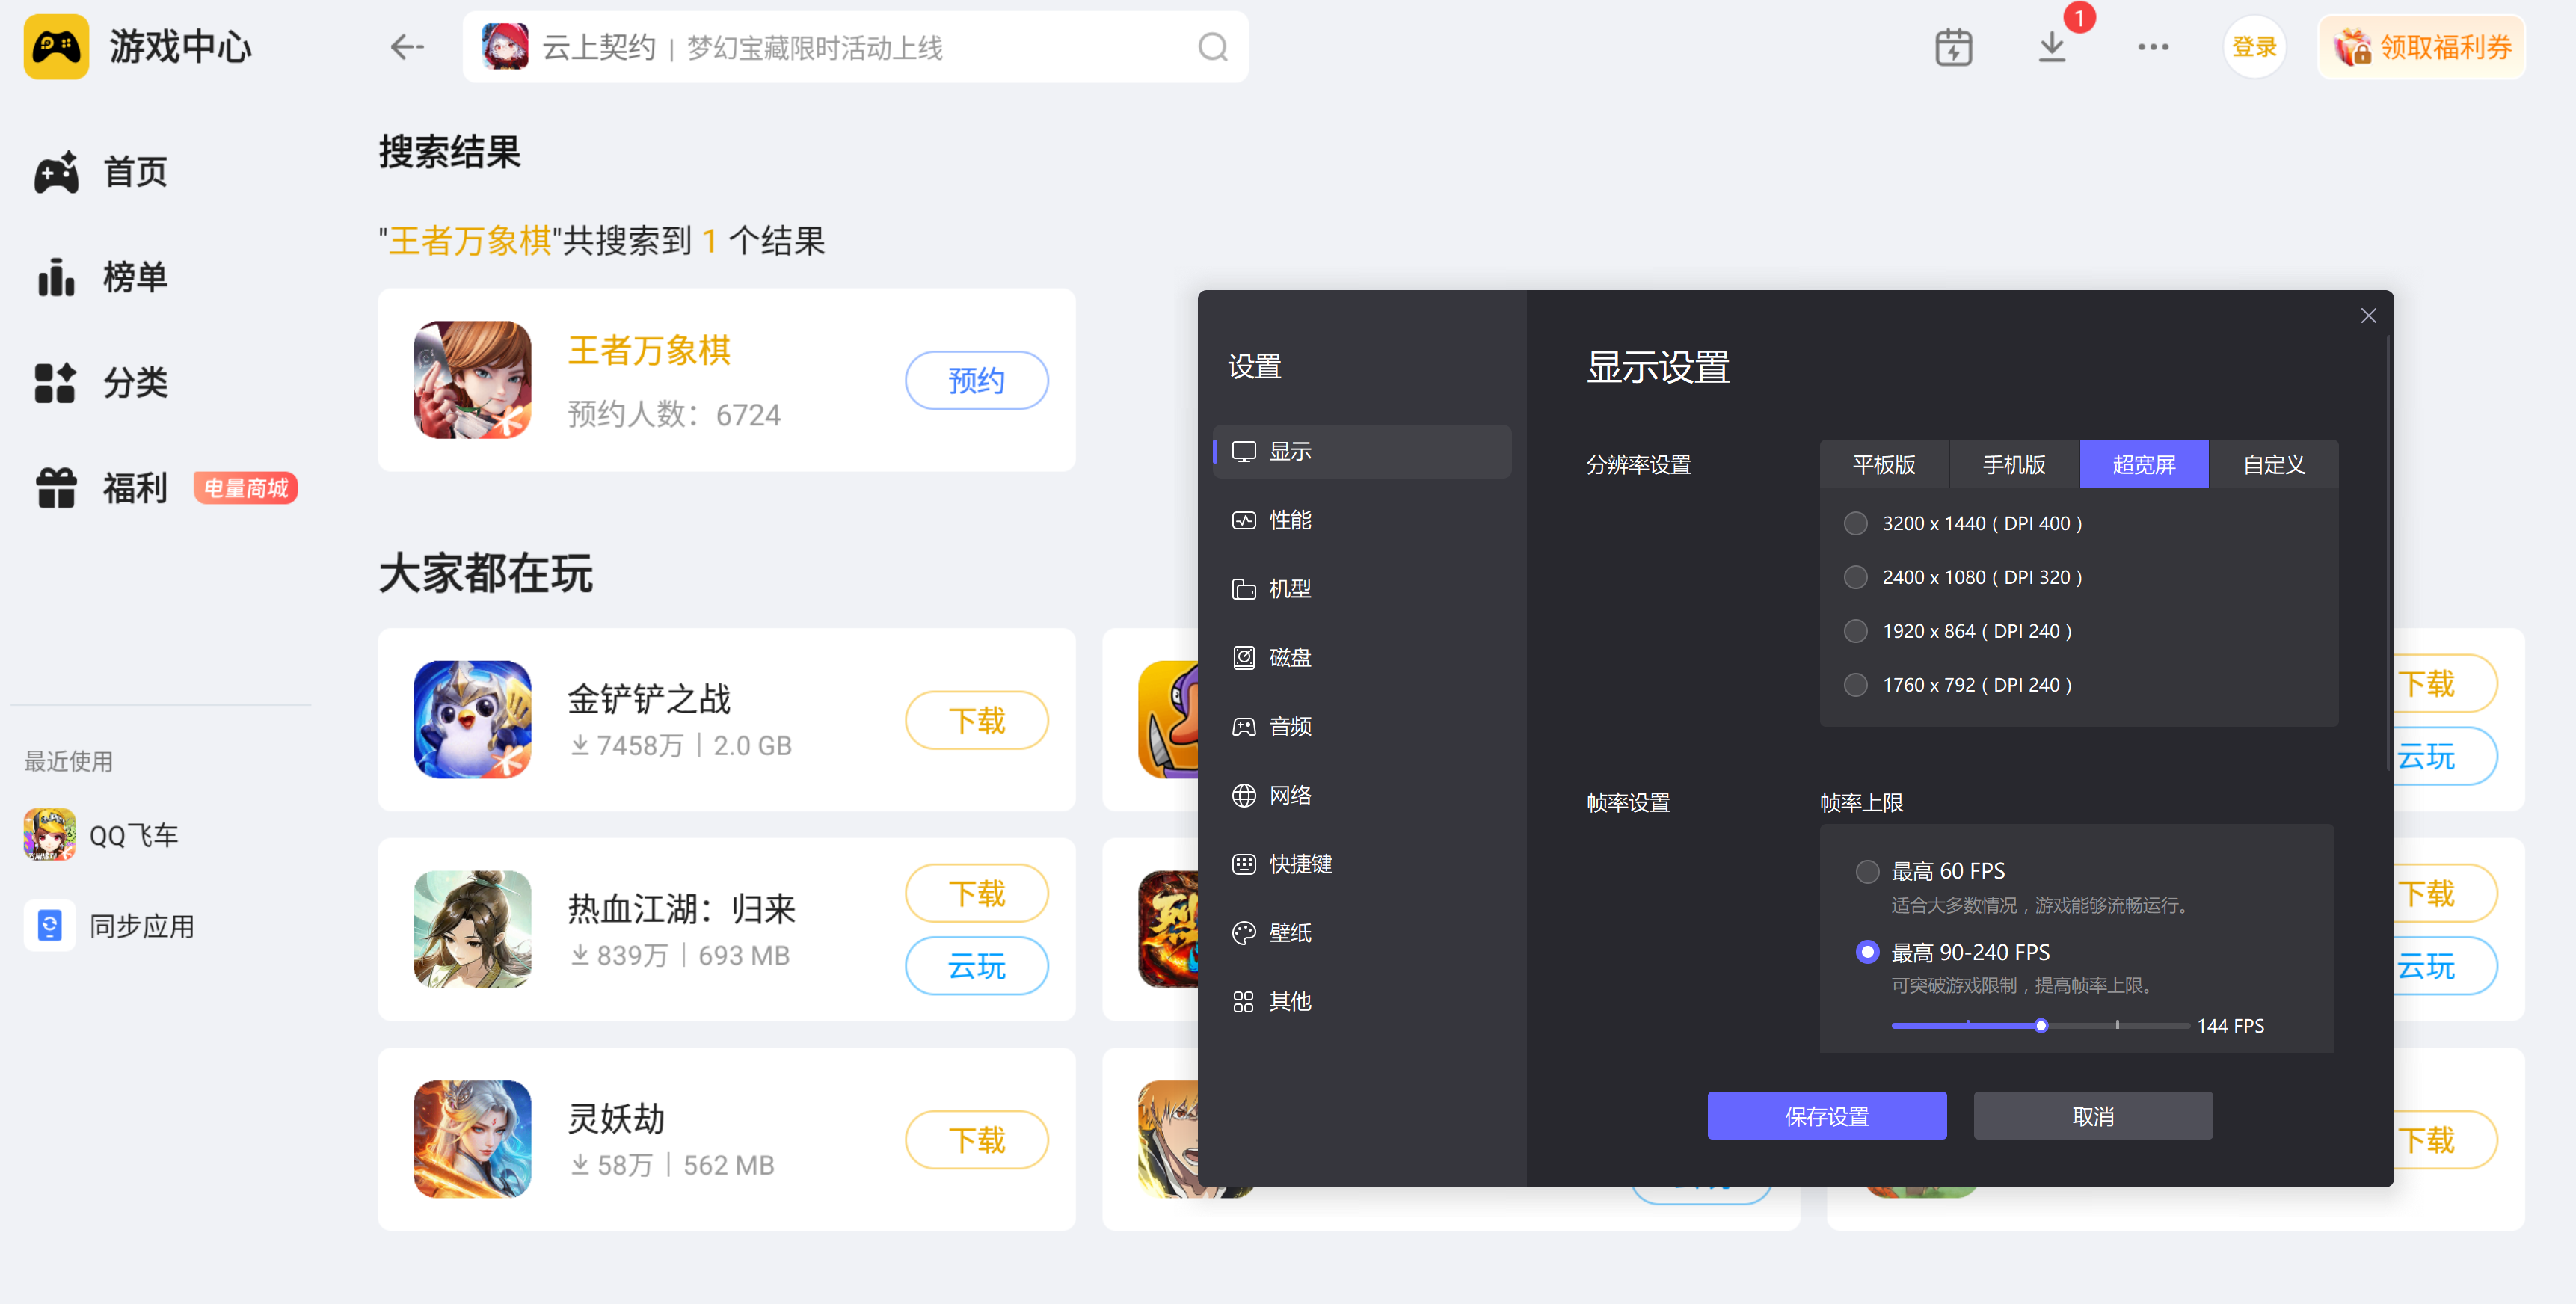Switch to 平板版 resolution tab
This screenshot has height=1304, width=2576.
(x=1883, y=464)
